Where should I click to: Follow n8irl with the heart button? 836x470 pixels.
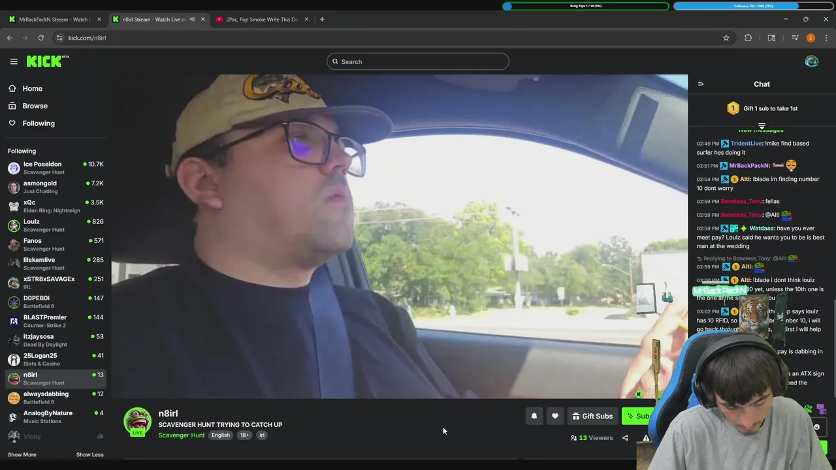click(x=555, y=416)
